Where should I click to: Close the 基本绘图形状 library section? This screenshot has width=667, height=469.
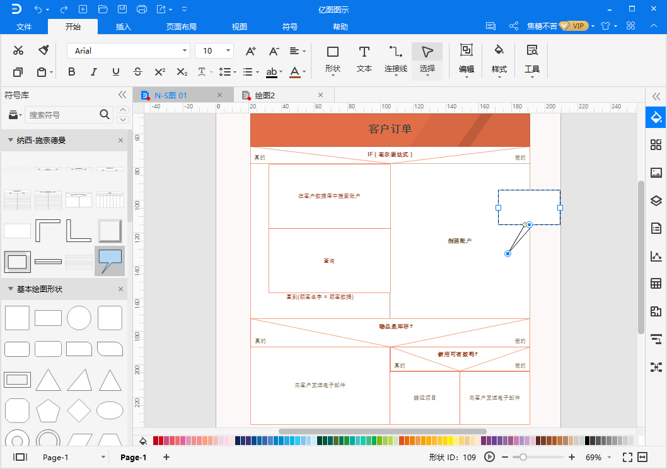pyautogui.click(x=121, y=289)
